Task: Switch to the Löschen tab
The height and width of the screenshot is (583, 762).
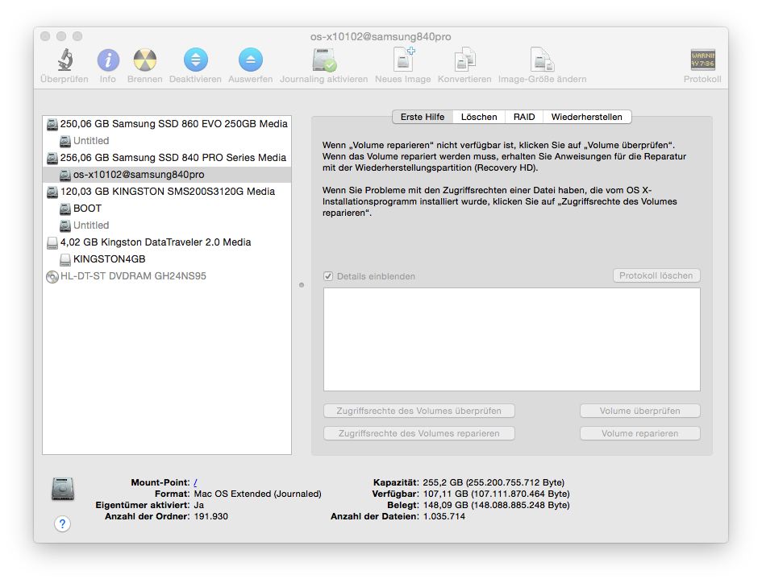Action: 479,117
